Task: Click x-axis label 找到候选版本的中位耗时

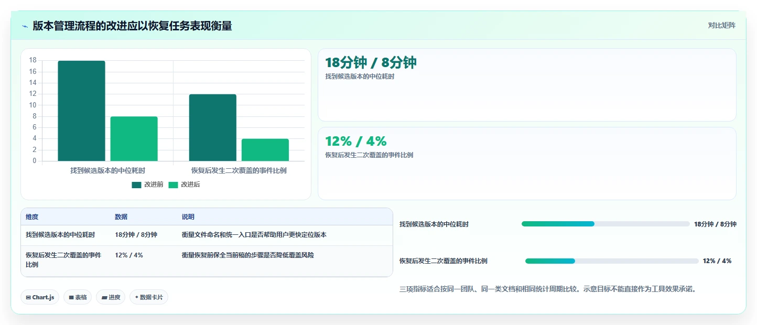Action: 107,170
